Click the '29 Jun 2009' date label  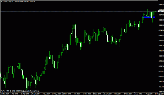click(x=108, y=94)
